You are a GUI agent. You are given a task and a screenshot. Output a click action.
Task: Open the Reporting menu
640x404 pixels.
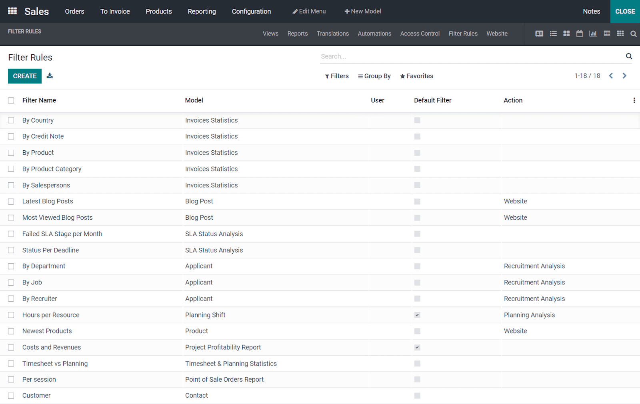coord(202,11)
